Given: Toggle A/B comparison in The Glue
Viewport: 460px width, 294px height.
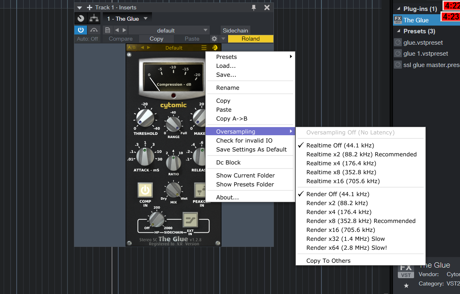Looking at the screenshot, I should pyautogui.click(x=132, y=48).
